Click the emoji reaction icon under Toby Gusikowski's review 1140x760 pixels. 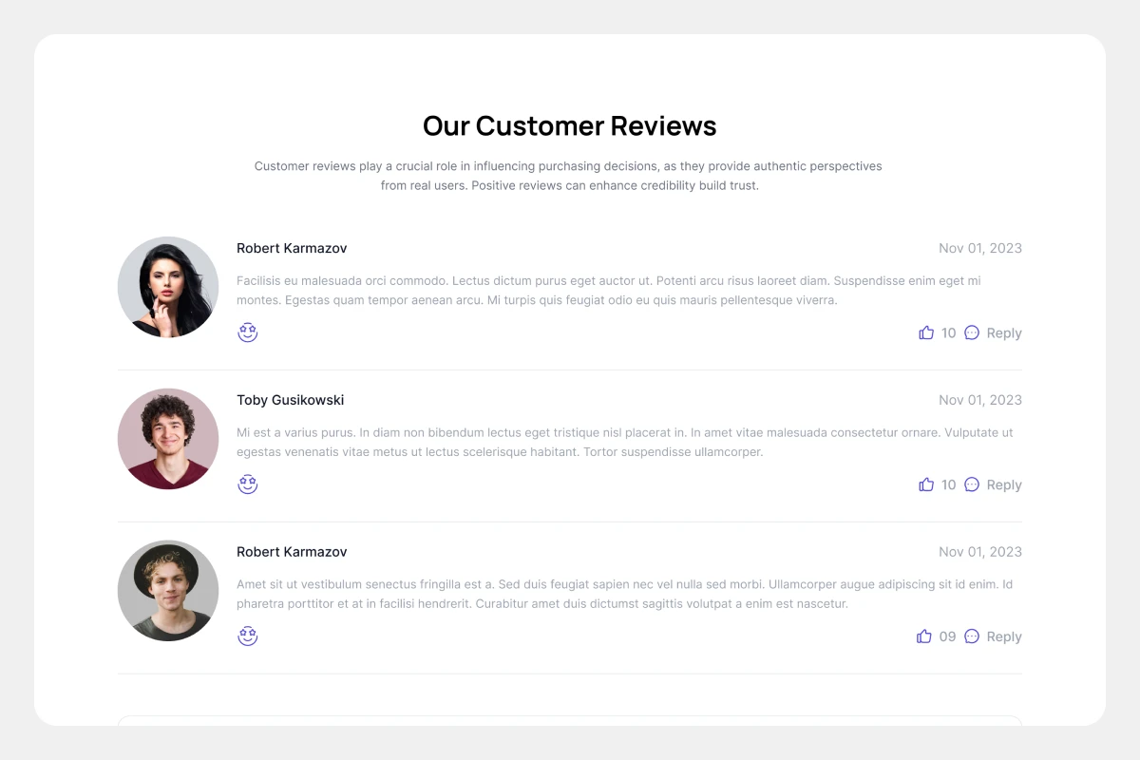(248, 484)
